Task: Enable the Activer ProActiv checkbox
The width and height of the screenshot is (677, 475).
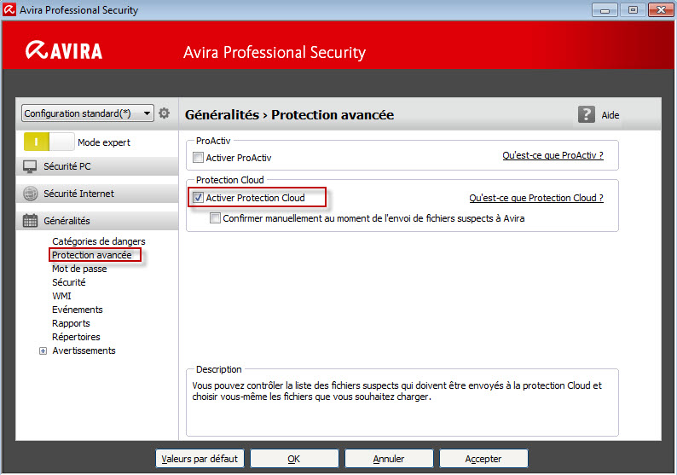Action: (198, 158)
